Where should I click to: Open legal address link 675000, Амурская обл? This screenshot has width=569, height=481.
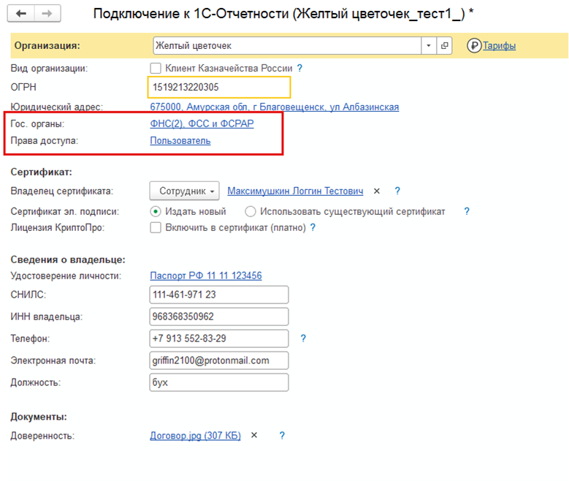coord(275,107)
